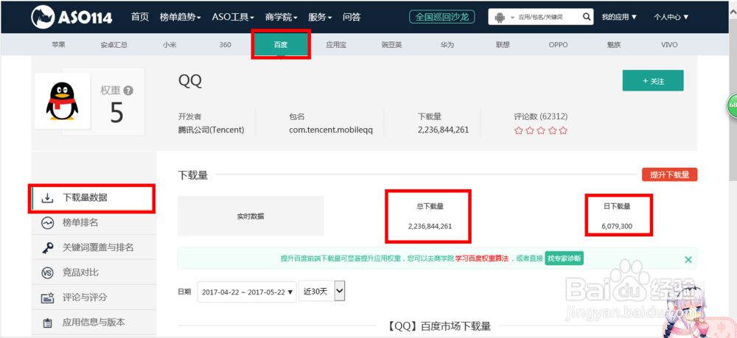Select the 实时数据 tile

click(251, 216)
